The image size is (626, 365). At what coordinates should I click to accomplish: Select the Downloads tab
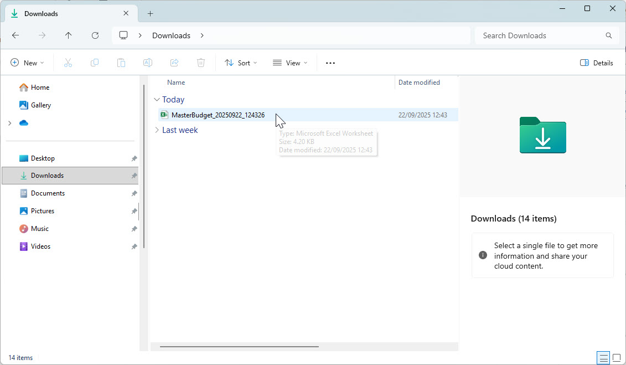click(x=71, y=14)
